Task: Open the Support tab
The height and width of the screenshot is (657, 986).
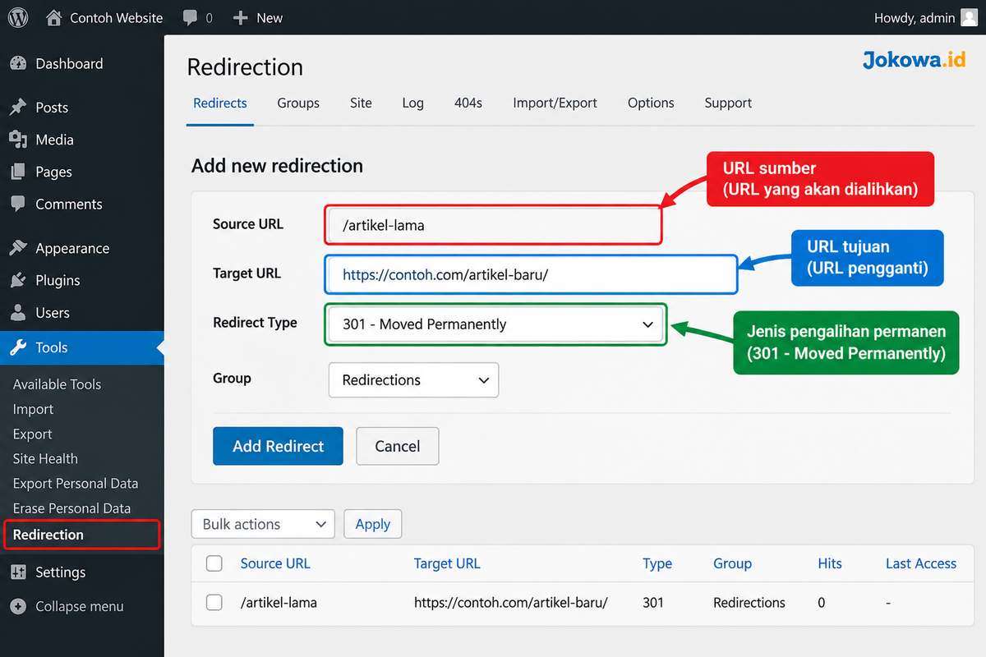Action: coord(728,103)
